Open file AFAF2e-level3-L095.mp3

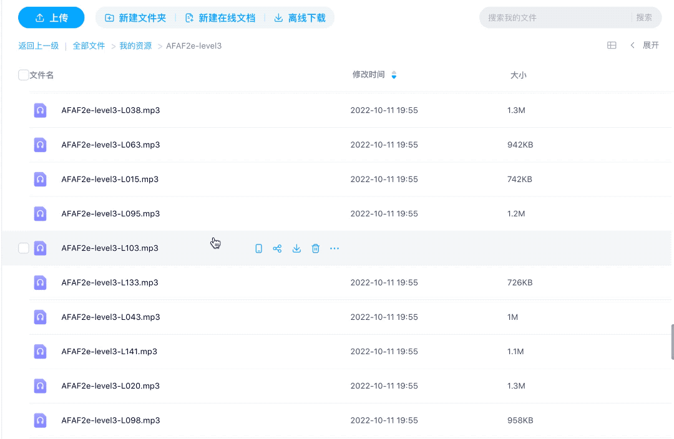pyautogui.click(x=110, y=213)
